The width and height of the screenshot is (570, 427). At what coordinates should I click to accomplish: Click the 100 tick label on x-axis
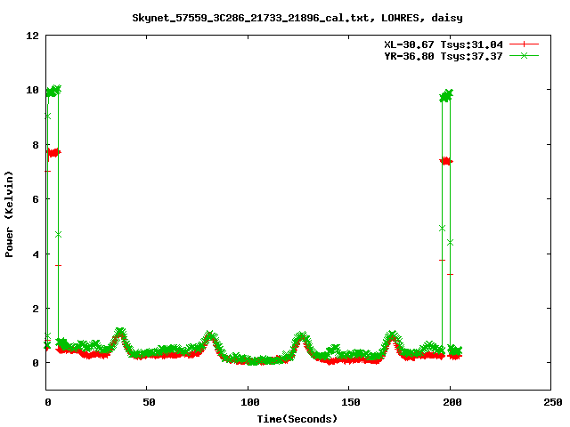[x=248, y=402]
